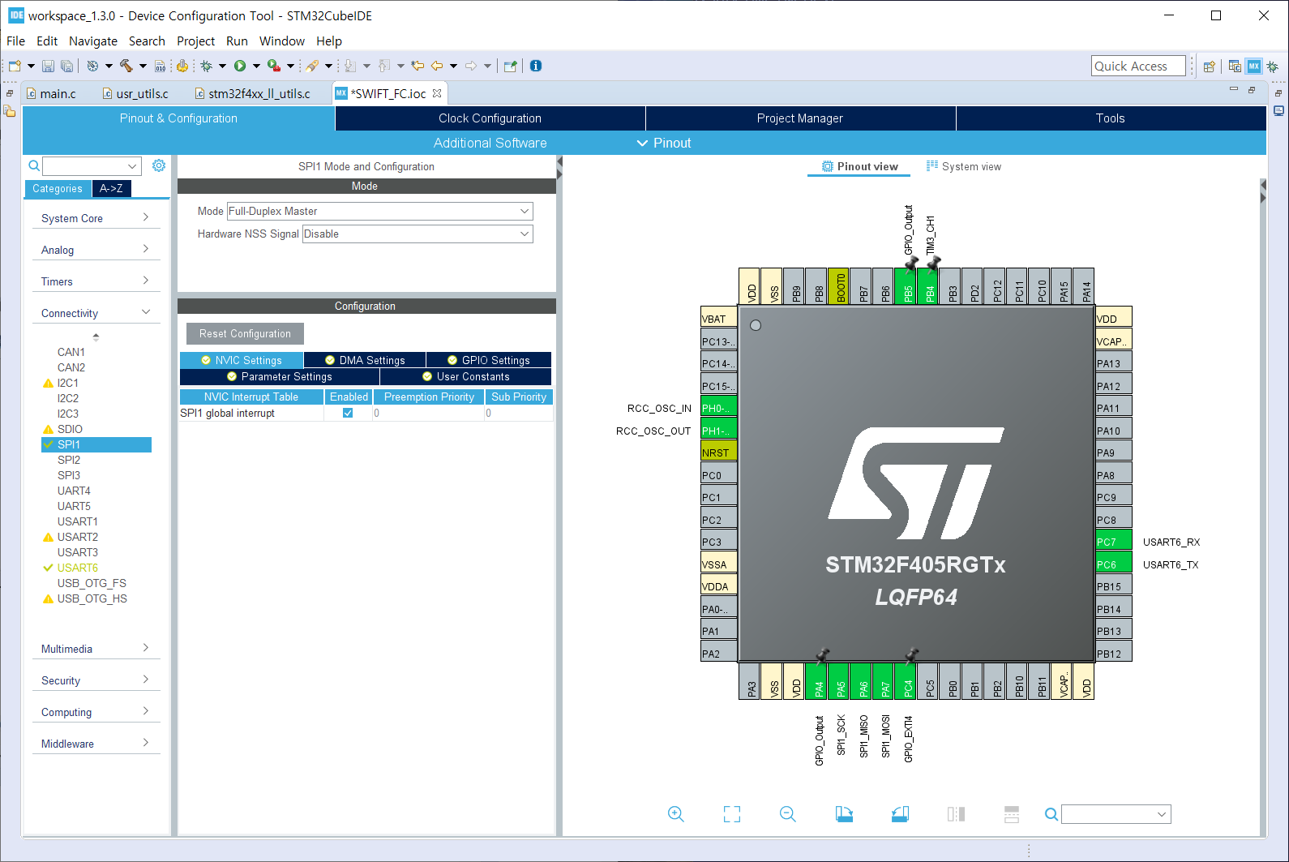The width and height of the screenshot is (1289, 862).
Task: Open the GPIO Settings tab
Action: pyautogui.click(x=489, y=360)
